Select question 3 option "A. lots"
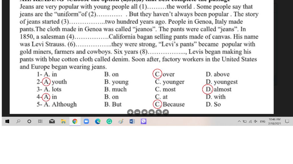The height and width of the screenshot is (164, 293). [53, 89]
